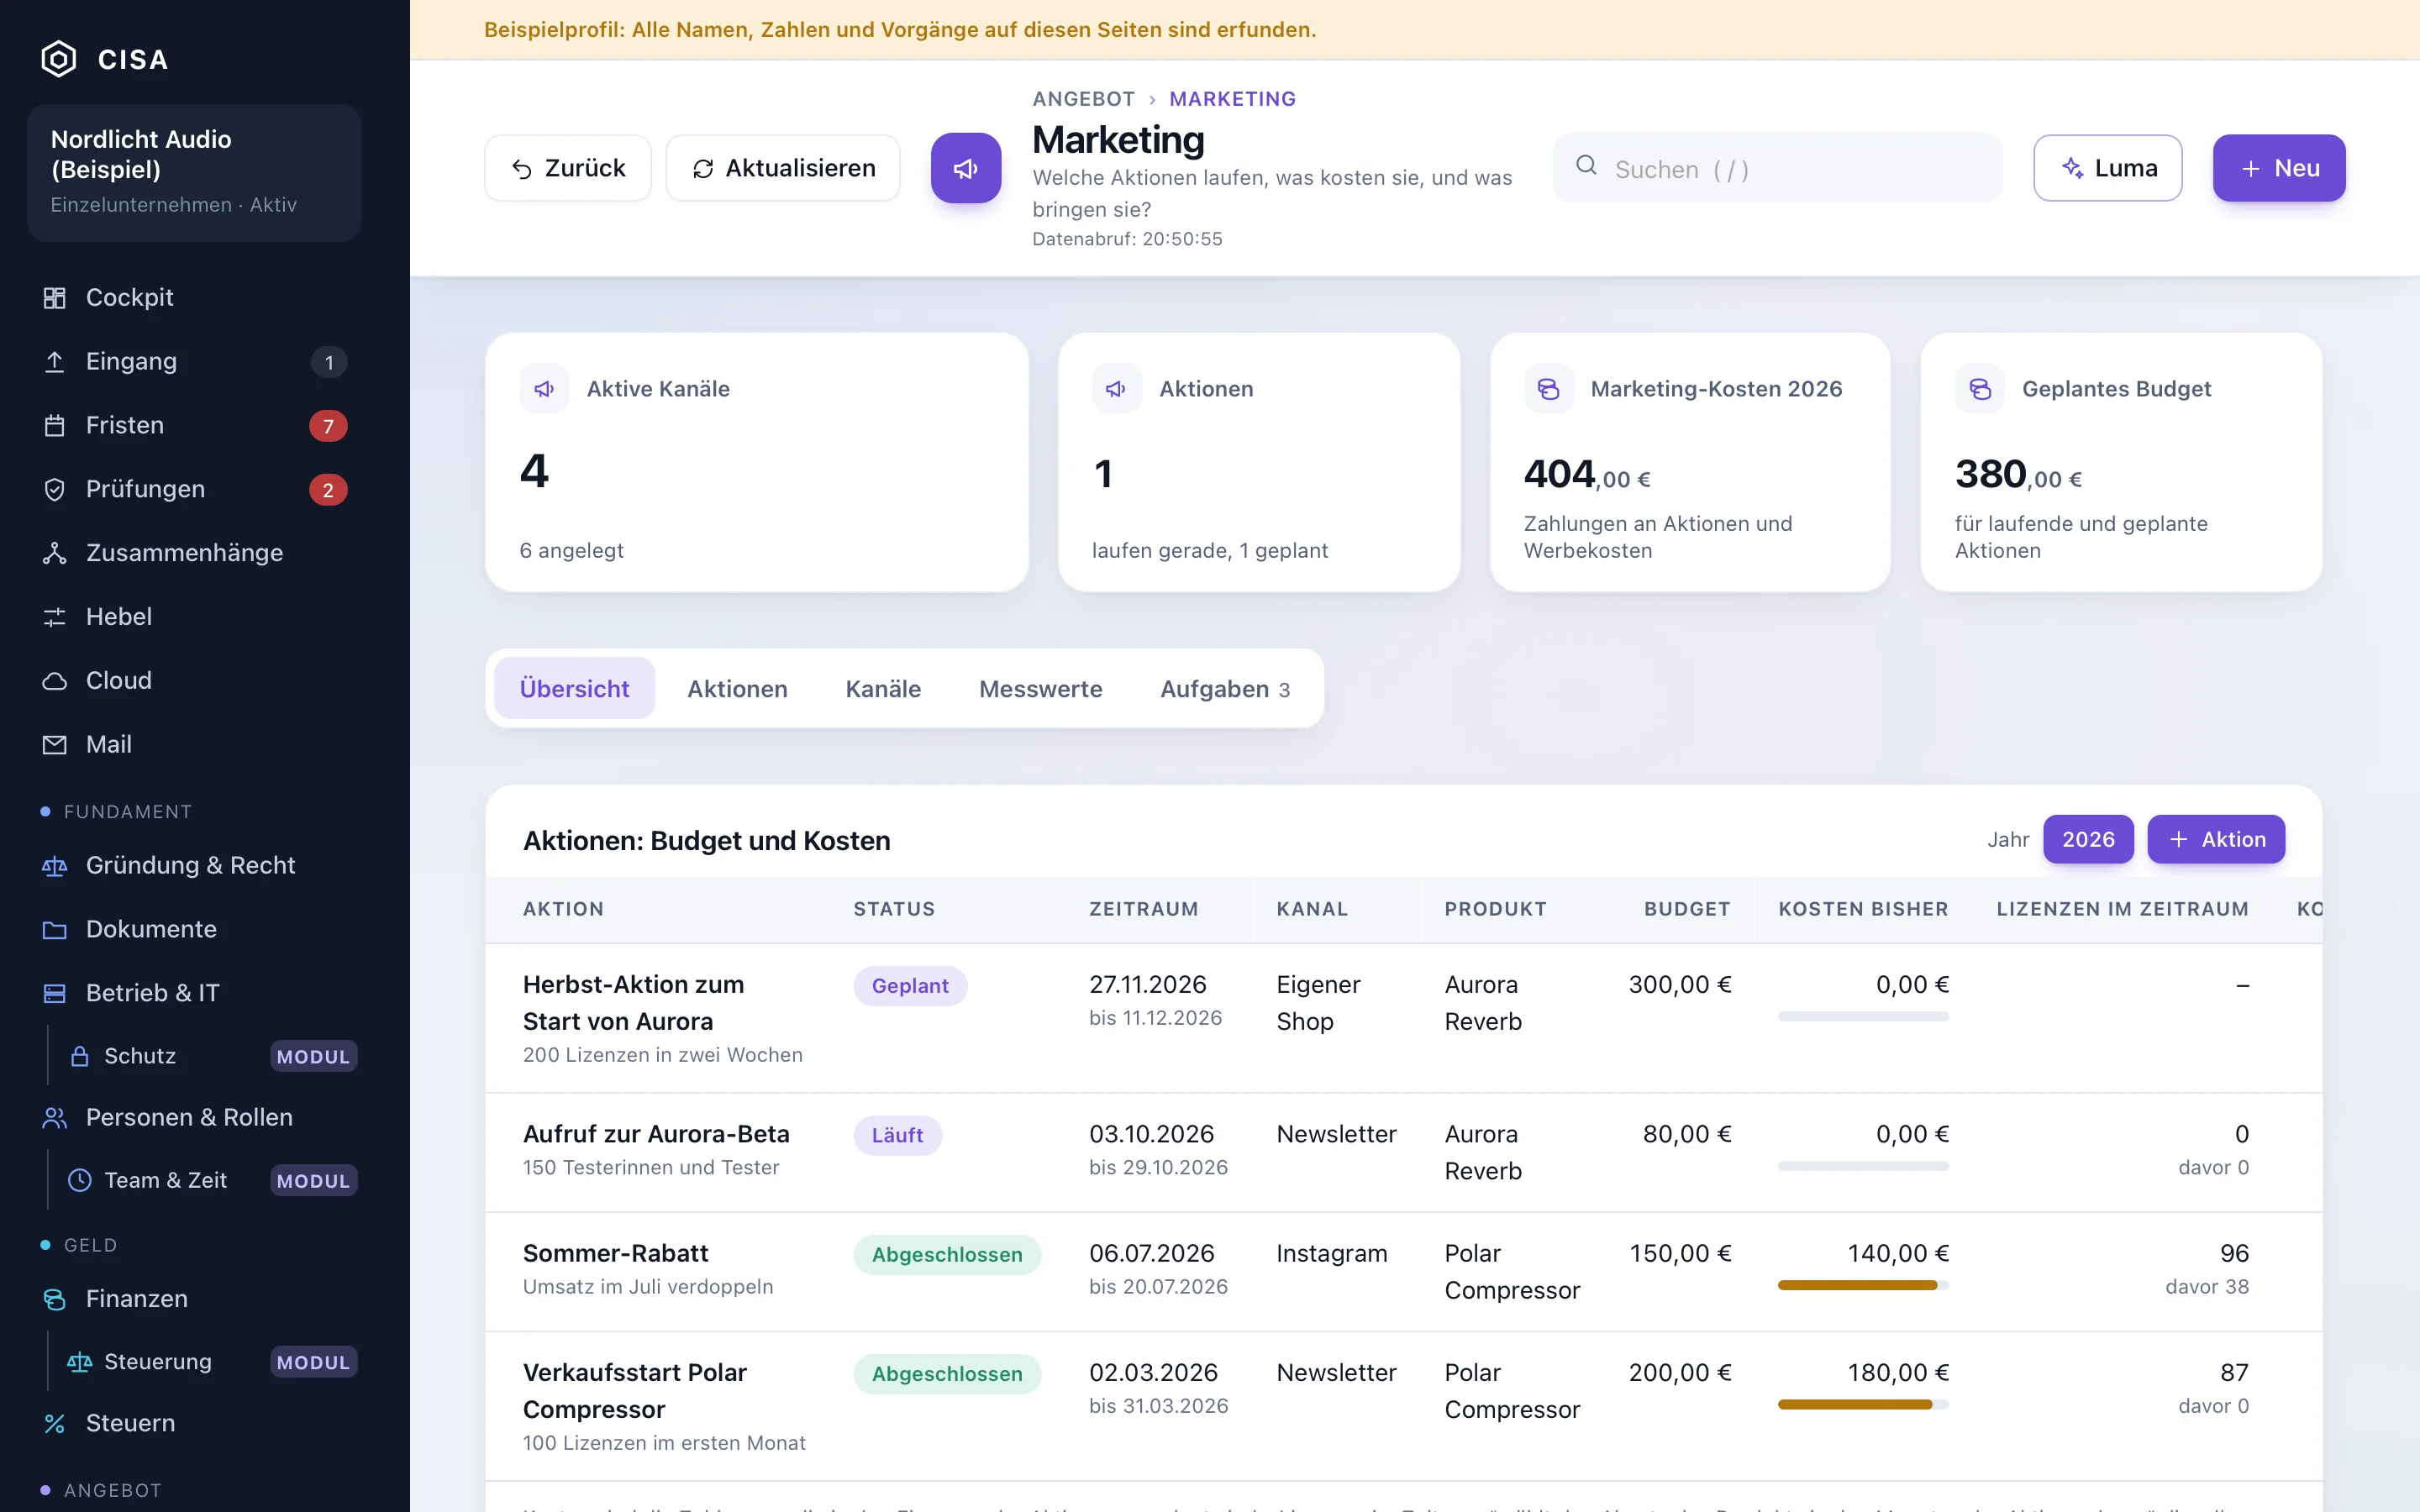The image size is (2420, 1512).
Task: Go to Fristen in sidebar
Action: click(194, 425)
